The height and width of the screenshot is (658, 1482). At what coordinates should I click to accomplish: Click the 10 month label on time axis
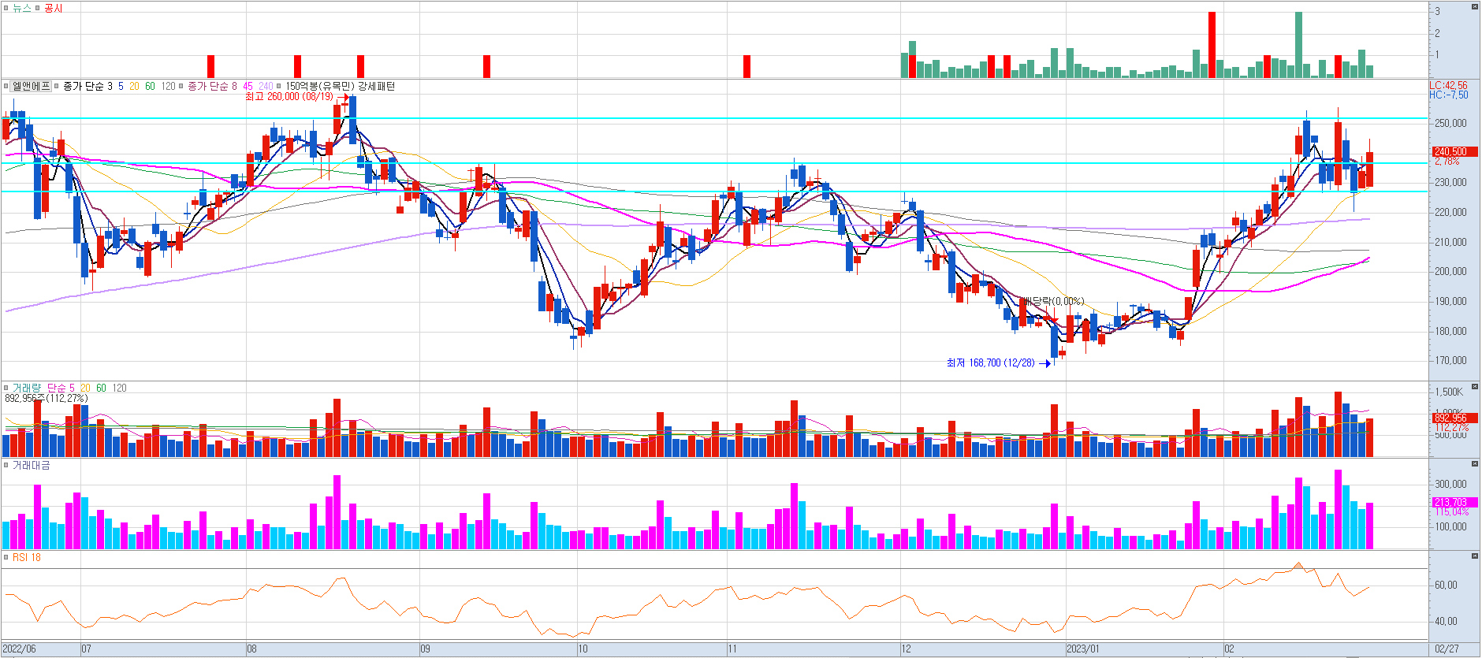pyautogui.click(x=583, y=649)
